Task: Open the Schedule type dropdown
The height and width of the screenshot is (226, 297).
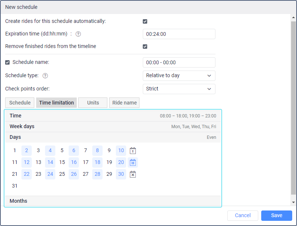Action: (179, 76)
